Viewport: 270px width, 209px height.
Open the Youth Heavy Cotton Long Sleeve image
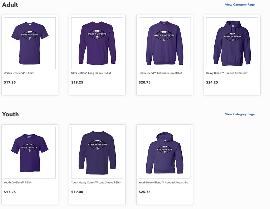tap(97, 153)
